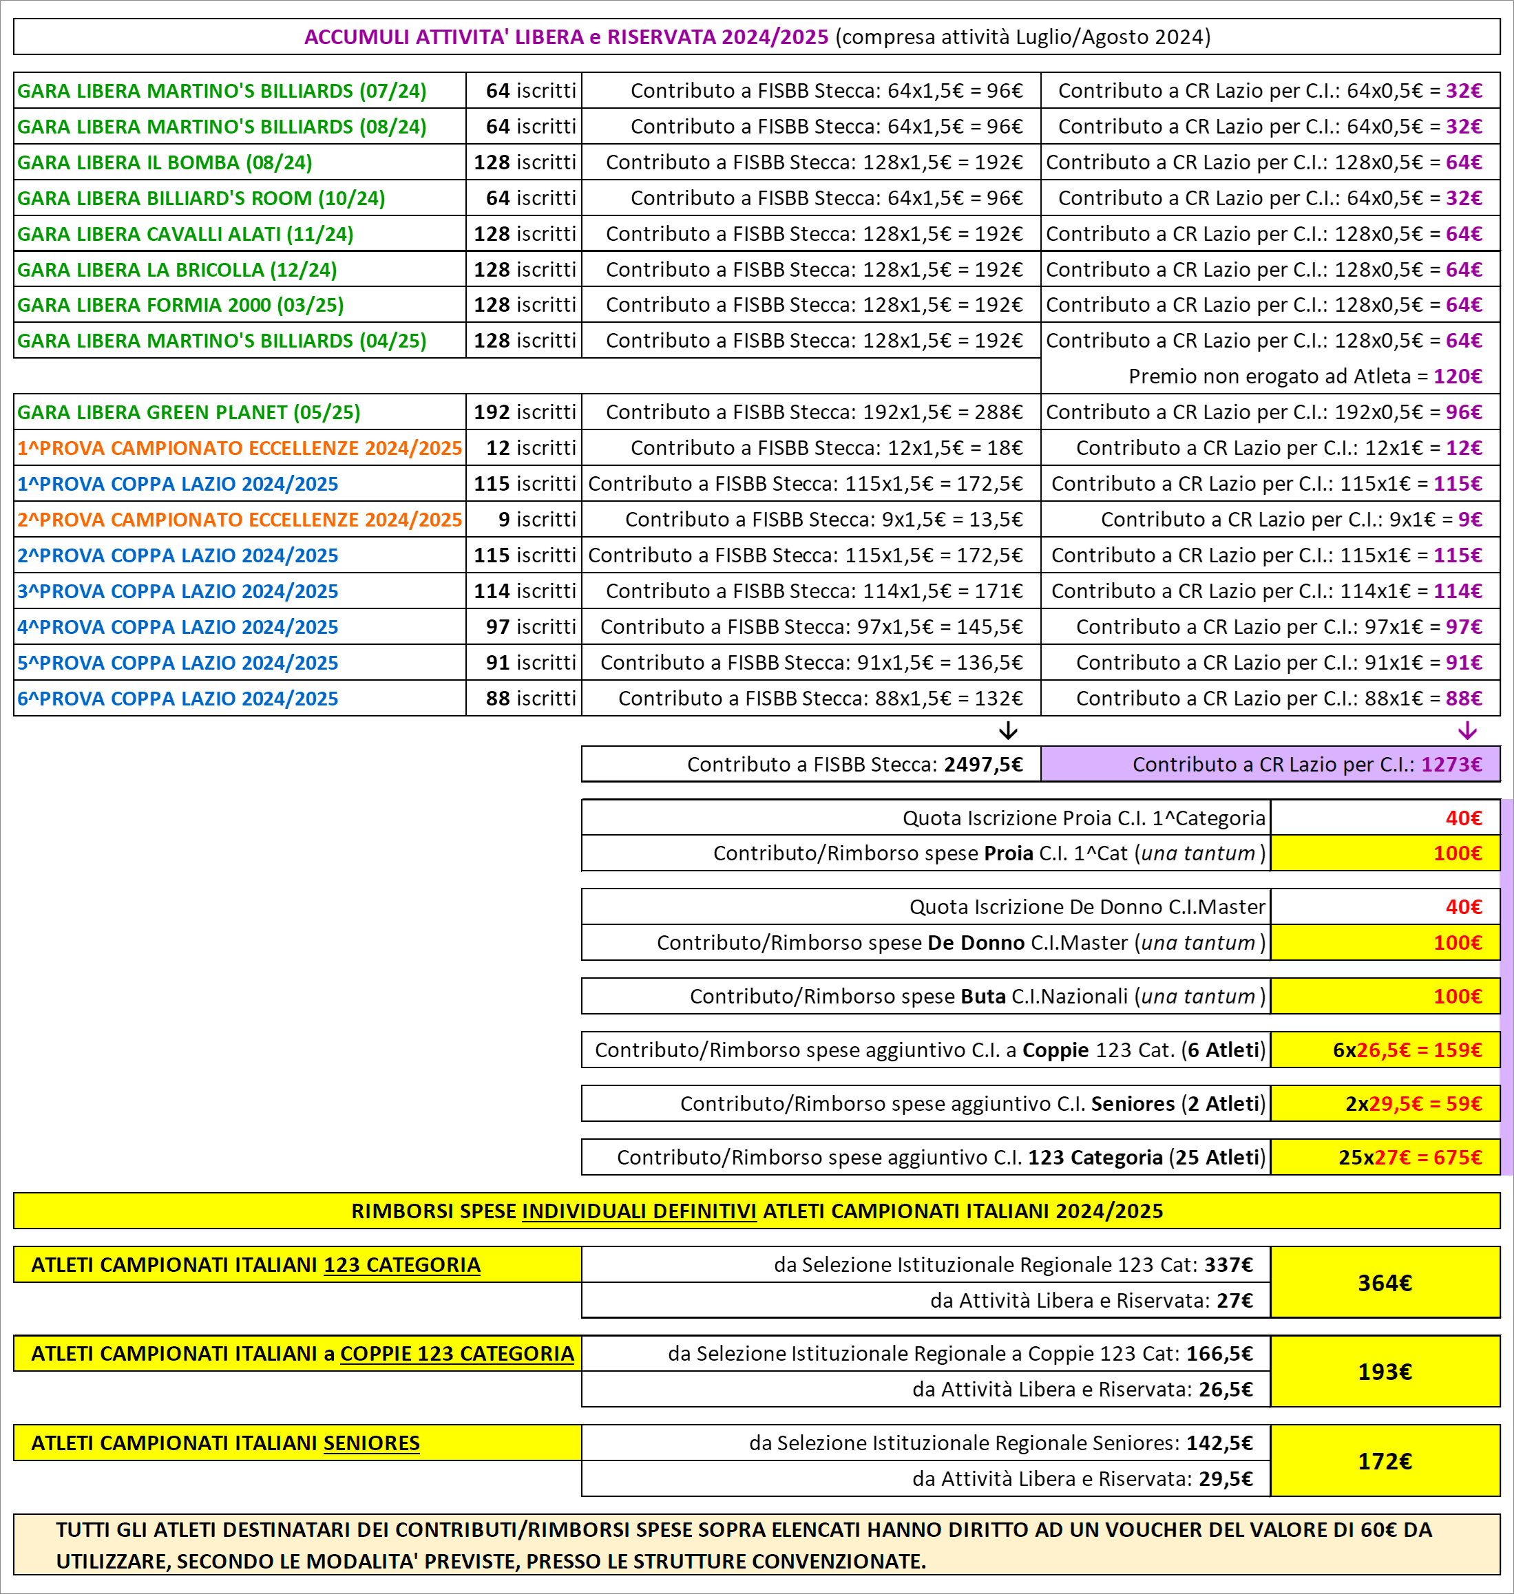The width and height of the screenshot is (1514, 1594).
Task: Click GARA LIBERA BILLIARD'S ROOM (10/24)
Action: click(201, 198)
